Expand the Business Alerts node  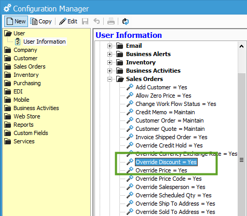click(109, 54)
